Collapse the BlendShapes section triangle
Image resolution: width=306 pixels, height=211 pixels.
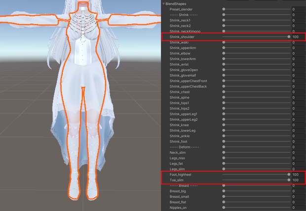click(163, 4)
